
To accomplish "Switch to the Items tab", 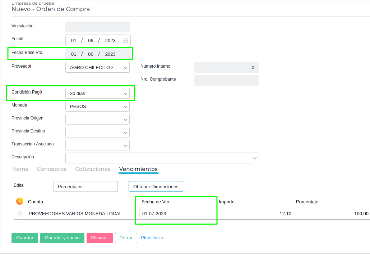I will pyautogui.click(x=20, y=169).
